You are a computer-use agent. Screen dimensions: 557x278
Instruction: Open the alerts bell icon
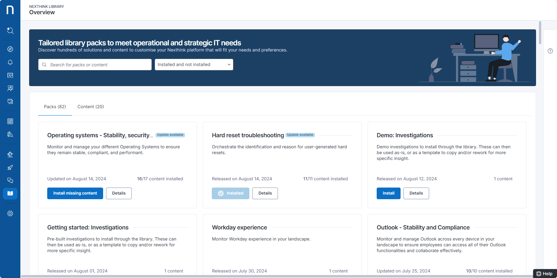(x=10, y=62)
